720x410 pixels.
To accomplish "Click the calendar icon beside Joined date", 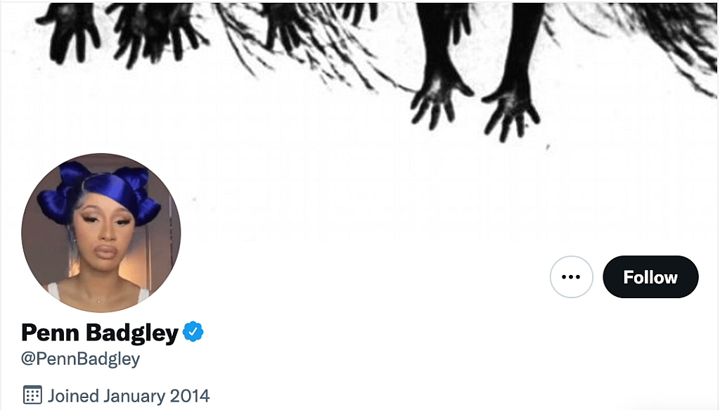I will (32, 395).
